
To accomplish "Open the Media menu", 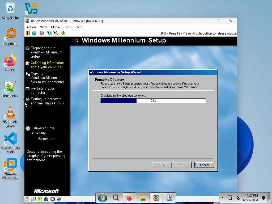I will coord(55,27).
